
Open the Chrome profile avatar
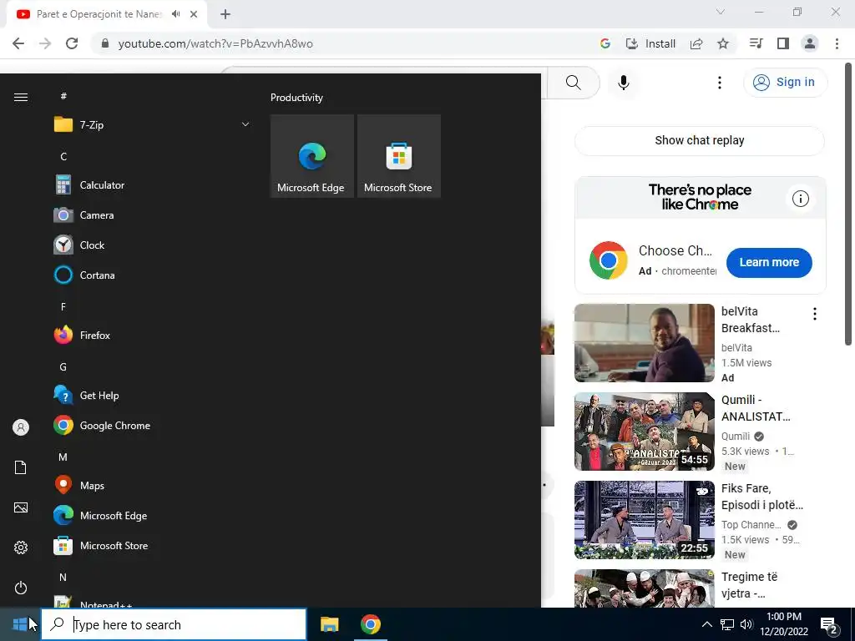(810, 43)
